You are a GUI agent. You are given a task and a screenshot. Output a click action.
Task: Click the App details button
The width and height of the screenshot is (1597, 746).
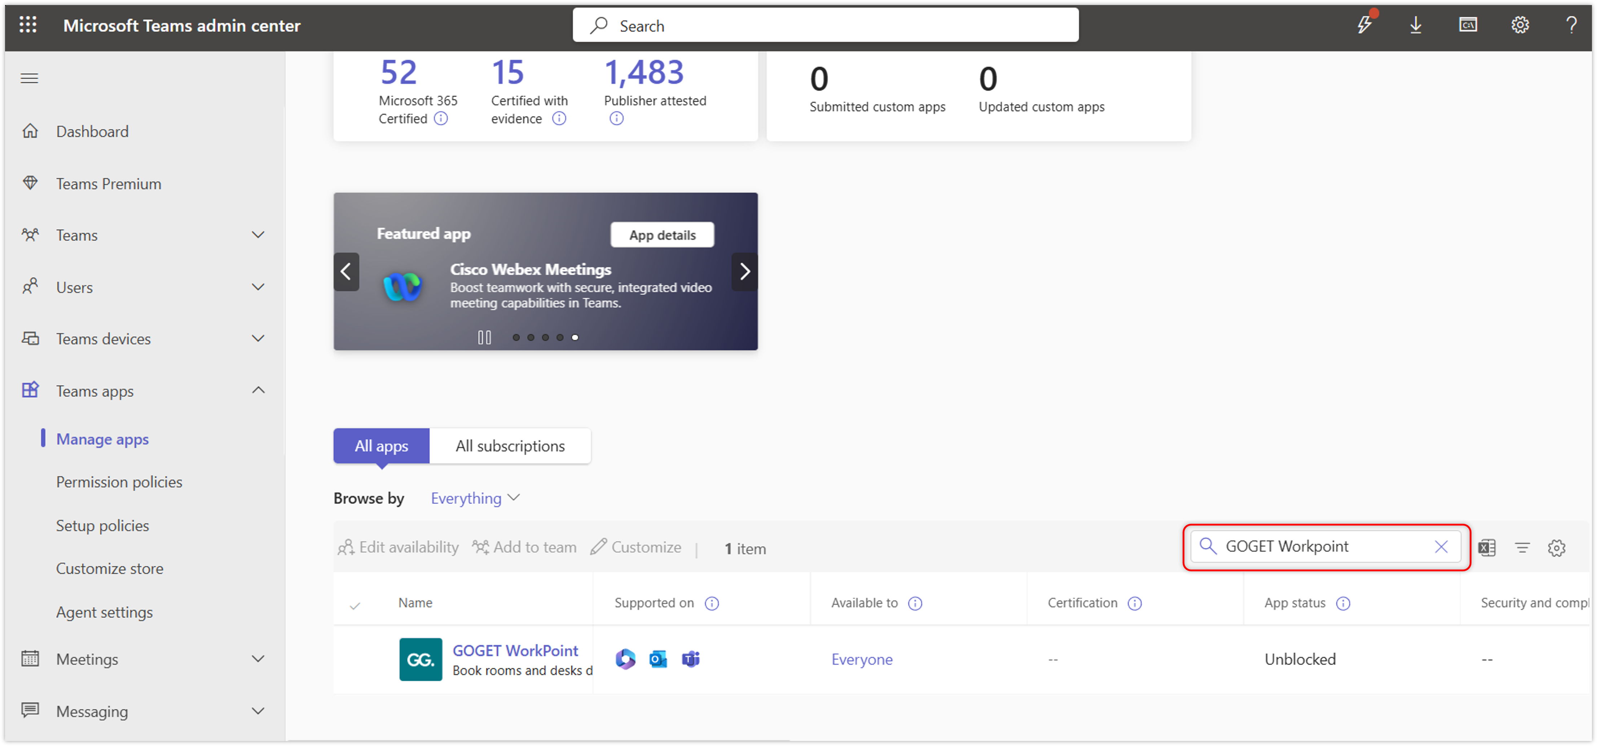click(662, 235)
